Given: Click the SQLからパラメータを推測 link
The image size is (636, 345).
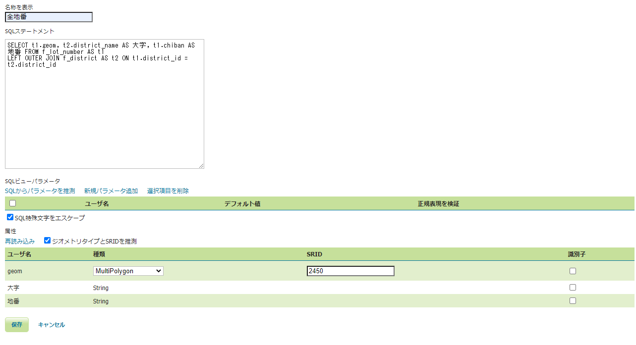Looking at the screenshot, I should 40,191.
